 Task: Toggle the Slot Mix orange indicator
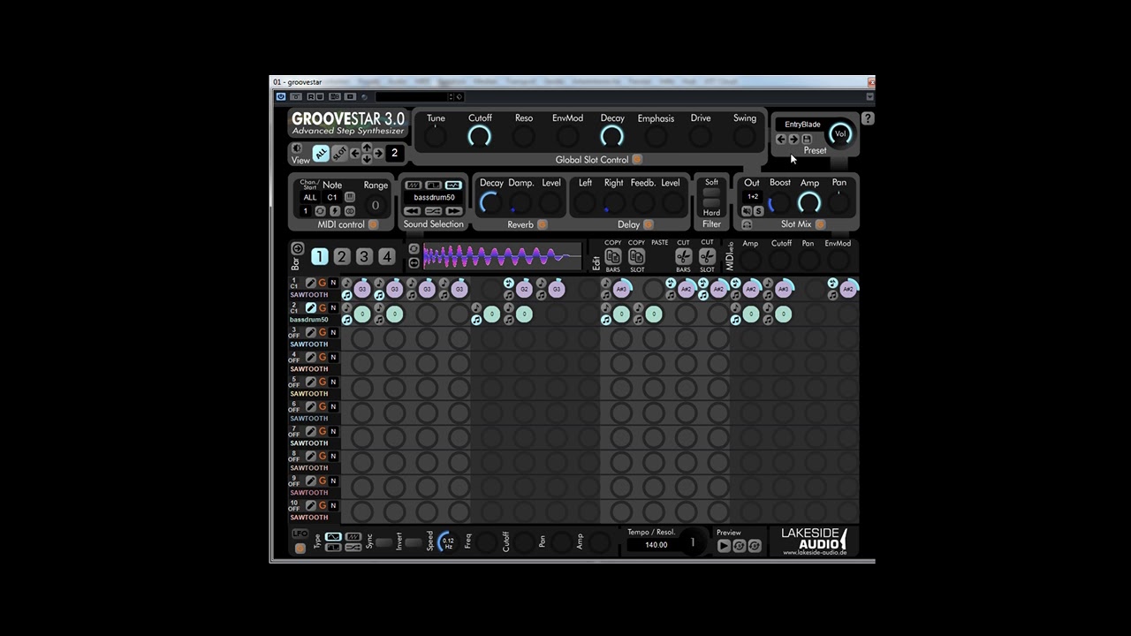coord(820,224)
